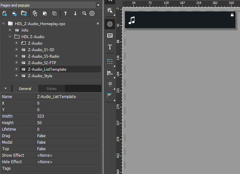Expand the Info tree node
Viewport: 240px width, 174px height.
tap(10, 30)
